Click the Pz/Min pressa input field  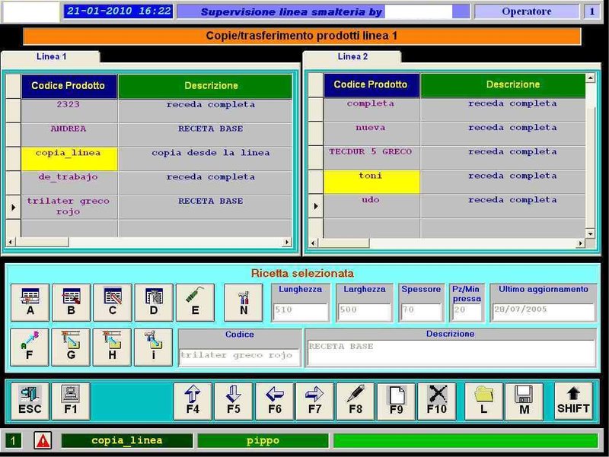(467, 312)
